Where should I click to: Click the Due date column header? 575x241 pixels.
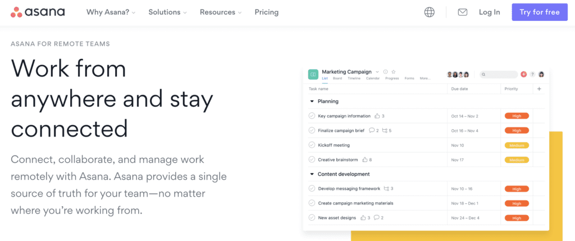(459, 89)
